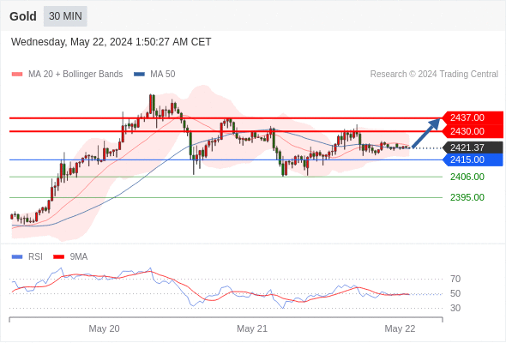
Task: Click the 2430.00 resistance price label
Action: [x=473, y=131]
